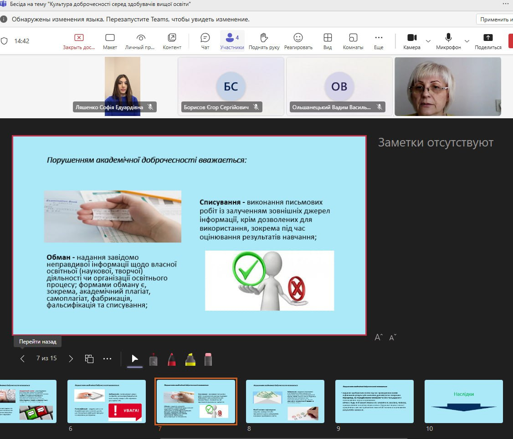Expand microphone options dropdown arrow
The width and height of the screenshot is (513, 439).
pos(467,41)
